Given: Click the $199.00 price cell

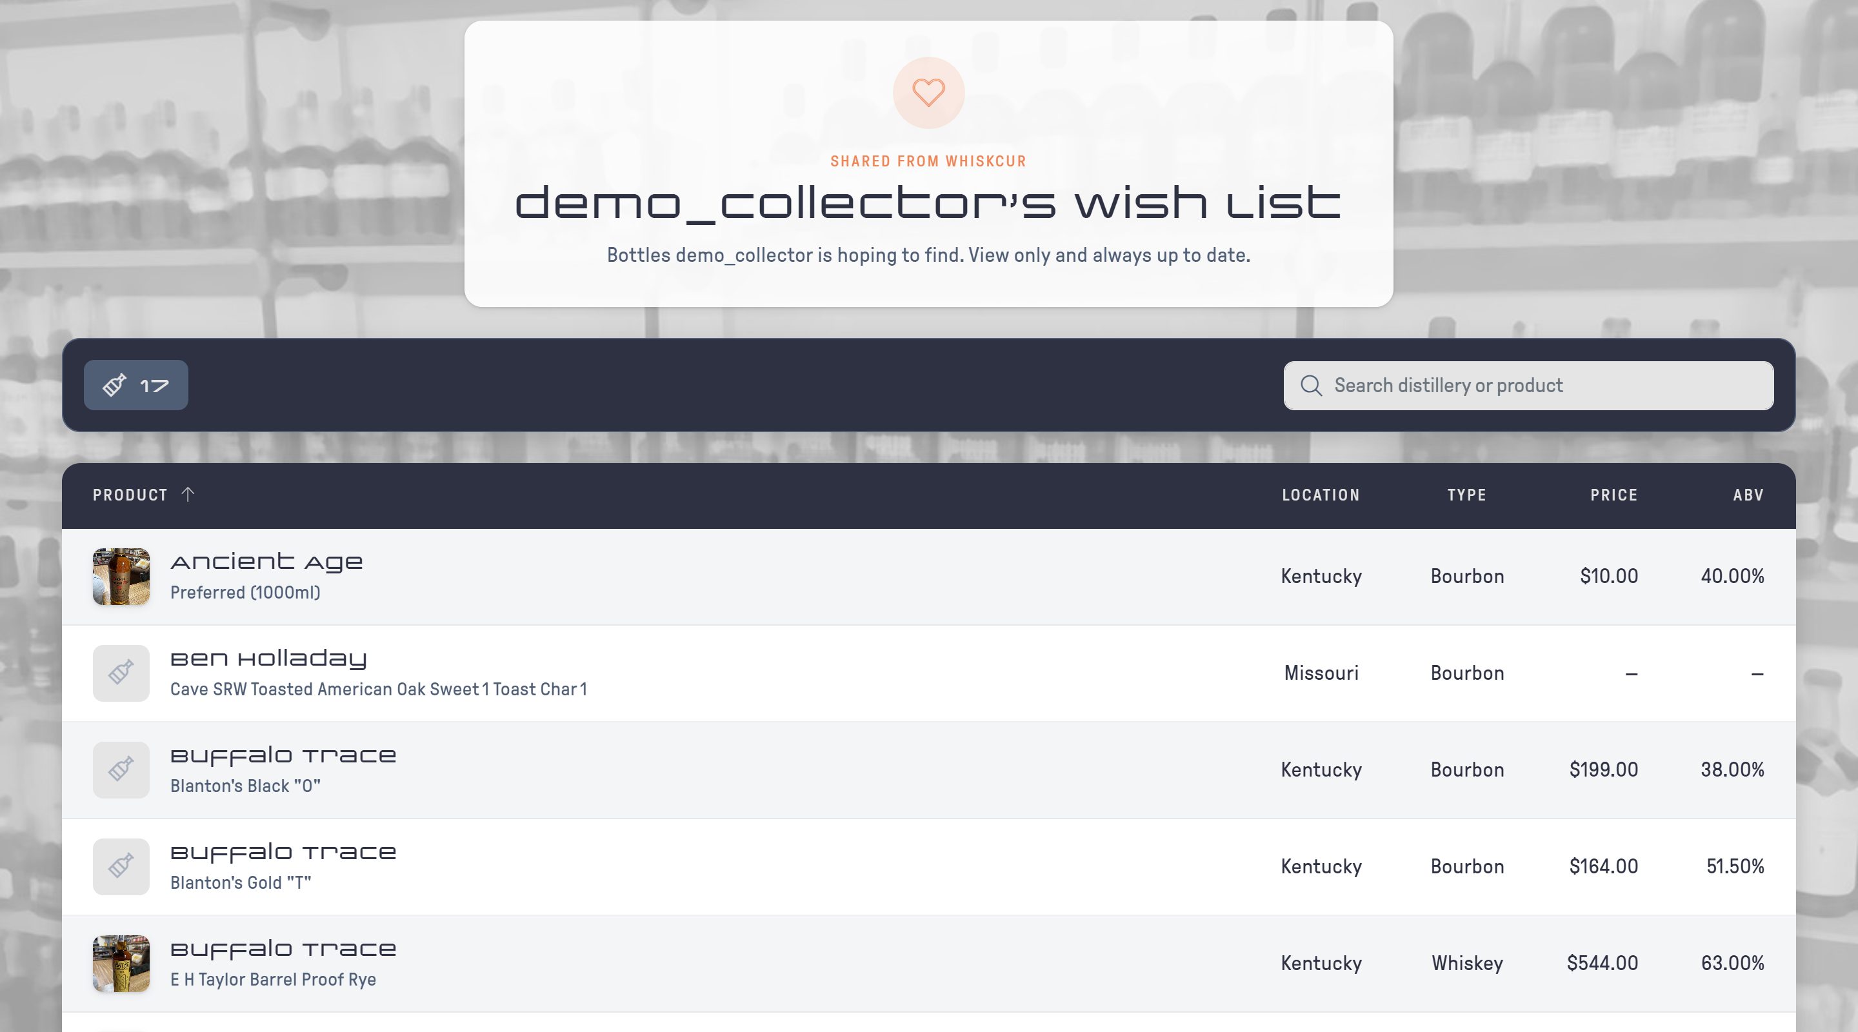Looking at the screenshot, I should click(1603, 769).
